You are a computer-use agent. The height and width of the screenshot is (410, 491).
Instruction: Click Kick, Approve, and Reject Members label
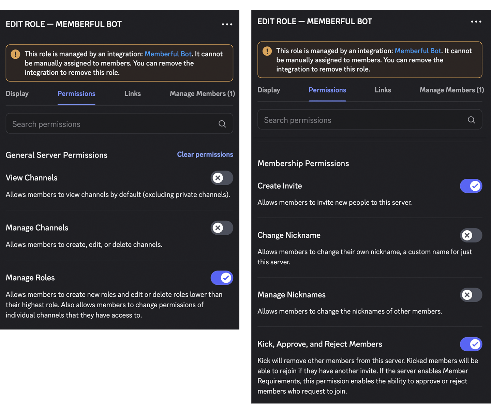320,344
